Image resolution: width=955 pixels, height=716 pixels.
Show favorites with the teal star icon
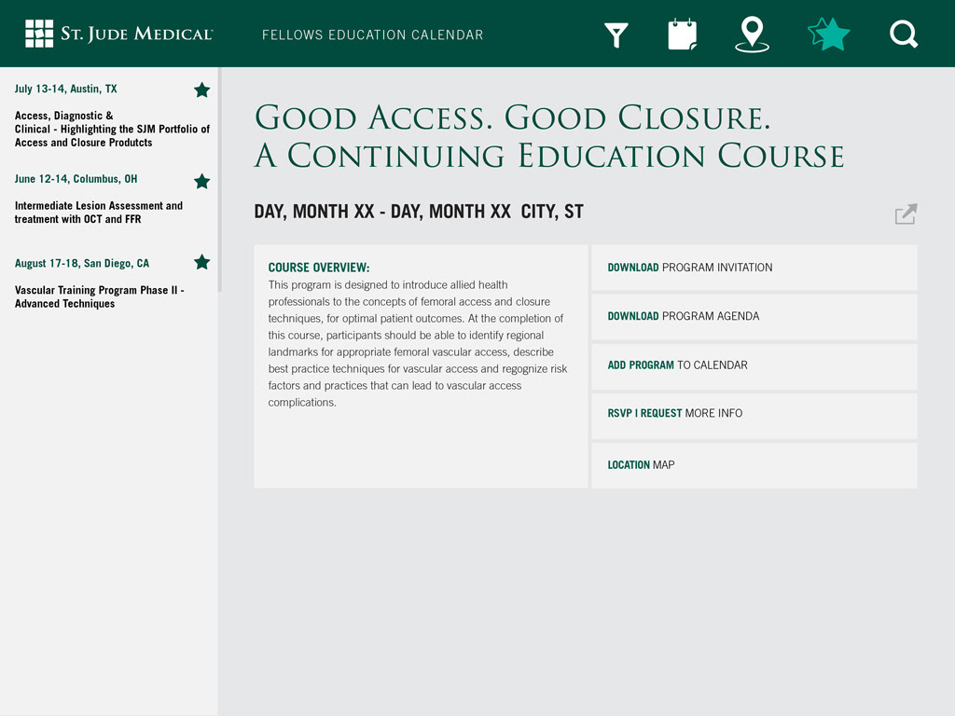click(828, 34)
